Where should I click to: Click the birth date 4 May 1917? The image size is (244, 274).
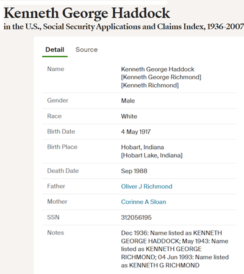click(136, 132)
